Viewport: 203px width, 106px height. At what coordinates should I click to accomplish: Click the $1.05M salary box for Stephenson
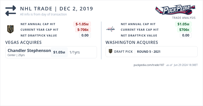[59, 52]
